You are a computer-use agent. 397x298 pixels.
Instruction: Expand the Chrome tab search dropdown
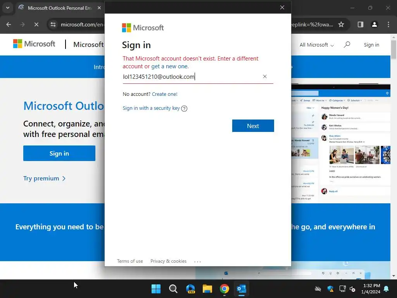coord(8,8)
